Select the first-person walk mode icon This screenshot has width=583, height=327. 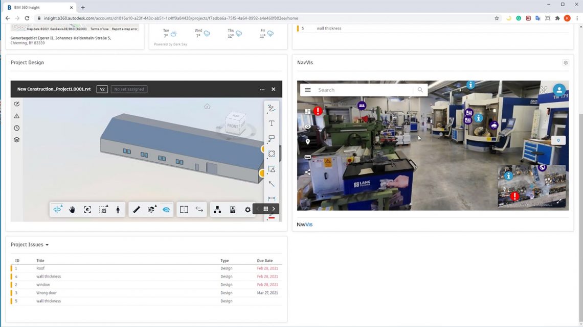118,209
